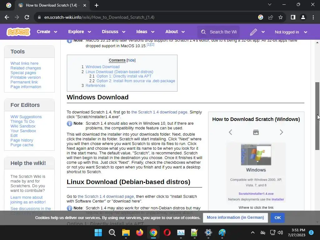Open the clock and date in the taskbar
Screen dimensions: 320x240
click(x=296, y=232)
